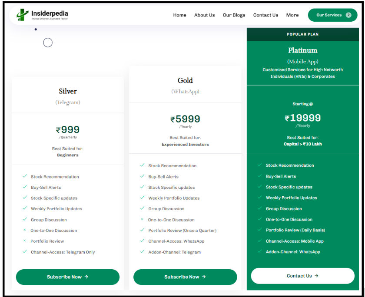Click the arrow in Silver's Subscribe Now
The height and width of the screenshot is (297, 365).
pyautogui.click(x=86, y=277)
